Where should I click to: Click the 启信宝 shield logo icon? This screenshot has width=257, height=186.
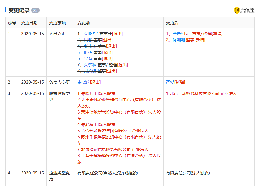point(237,10)
